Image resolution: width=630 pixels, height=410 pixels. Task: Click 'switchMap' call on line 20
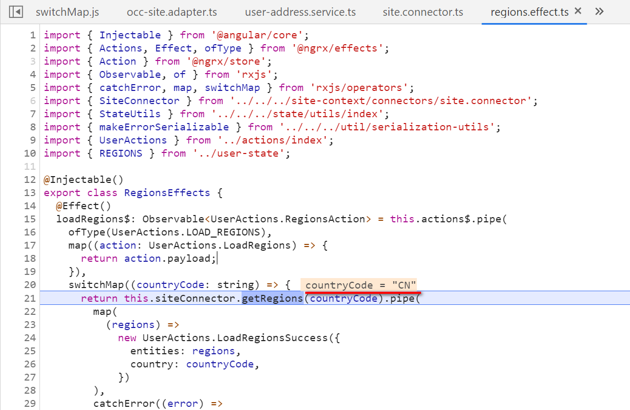coord(96,285)
